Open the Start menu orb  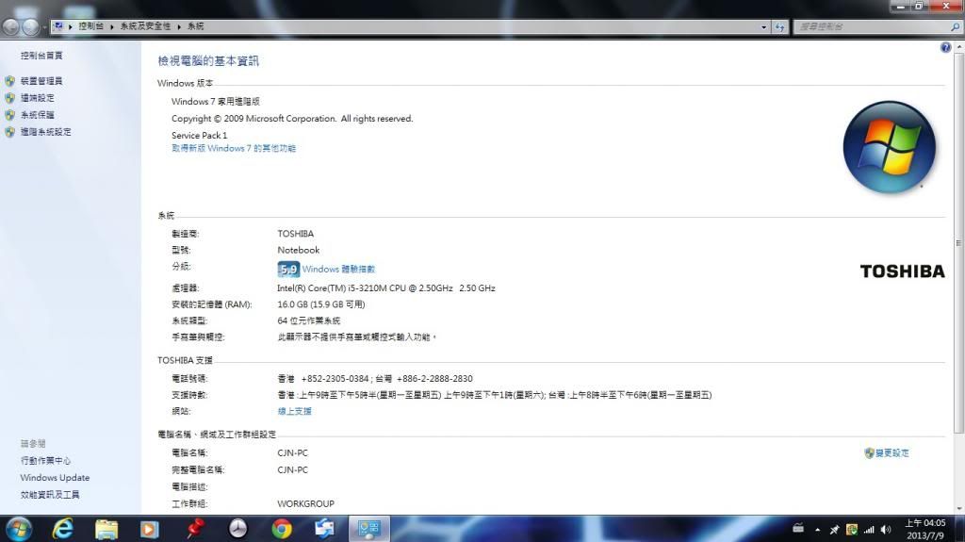click(x=19, y=529)
